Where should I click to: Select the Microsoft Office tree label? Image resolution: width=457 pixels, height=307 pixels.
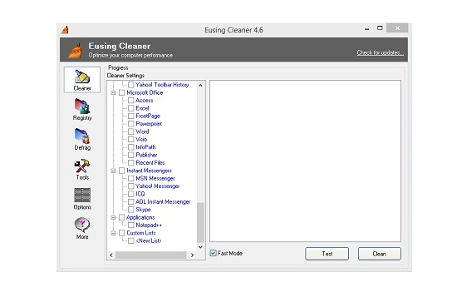coord(145,92)
